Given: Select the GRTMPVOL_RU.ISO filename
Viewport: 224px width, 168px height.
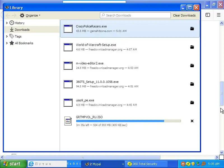Looking at the screenshot, I should (x=89, y=117).
